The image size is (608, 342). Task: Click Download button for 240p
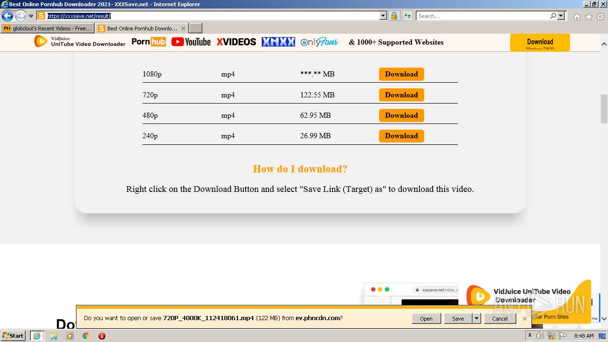click(401, 136)
